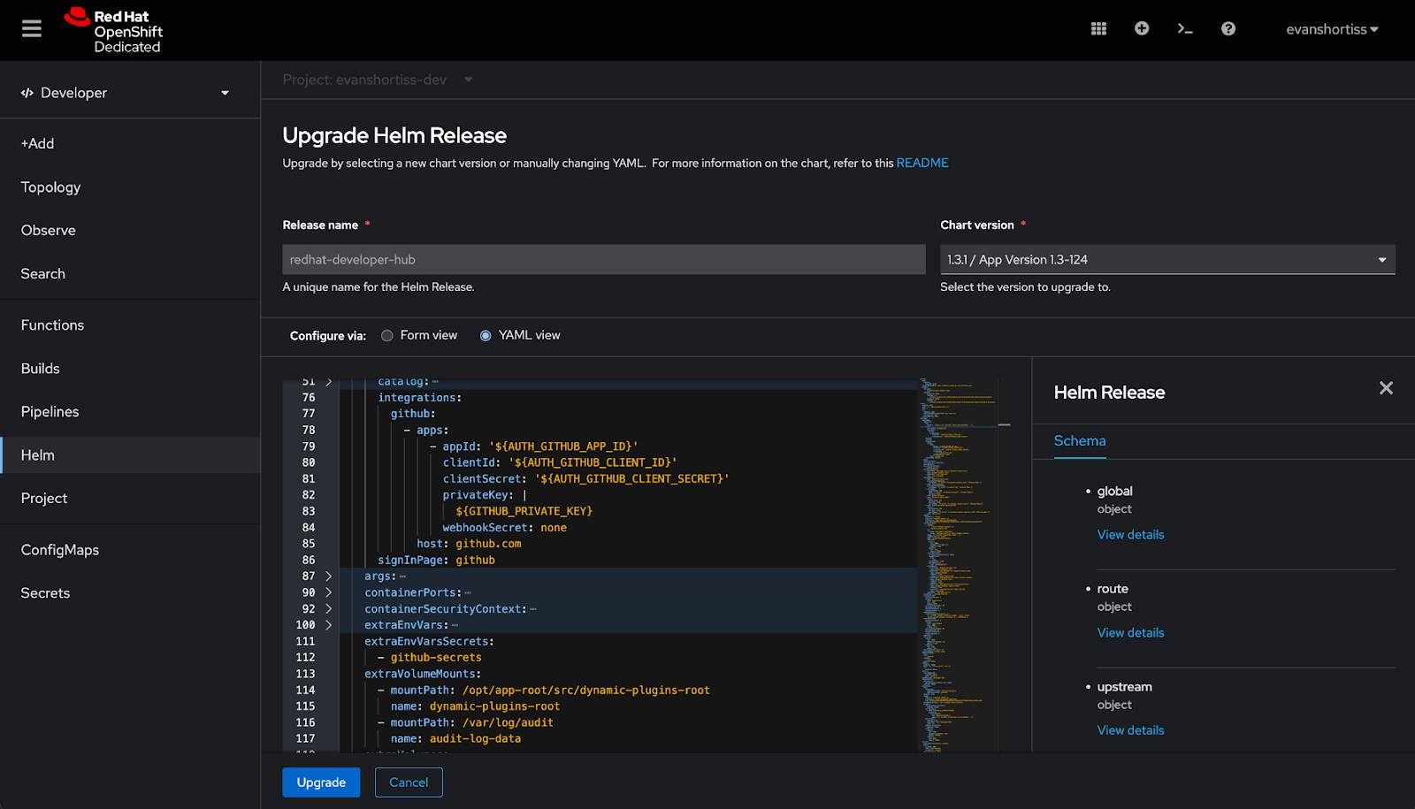1415x809 pixels.
Task: Click the Release name input field
Action: point(604,260)
